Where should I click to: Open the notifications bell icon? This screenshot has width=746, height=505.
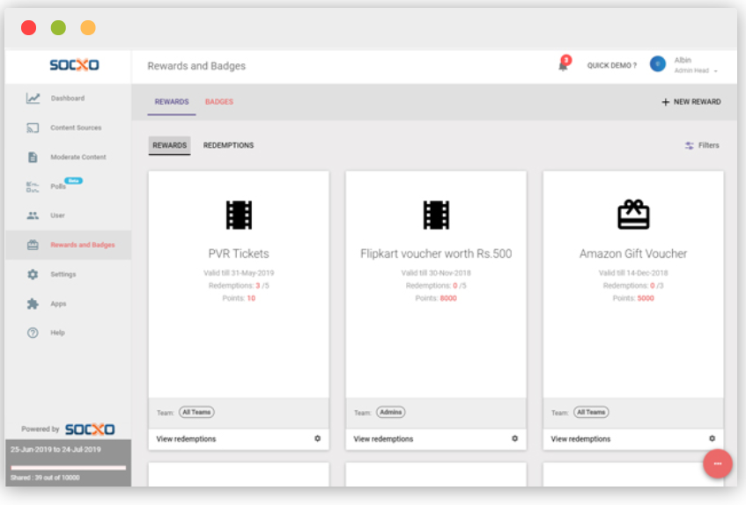[564, 65]
